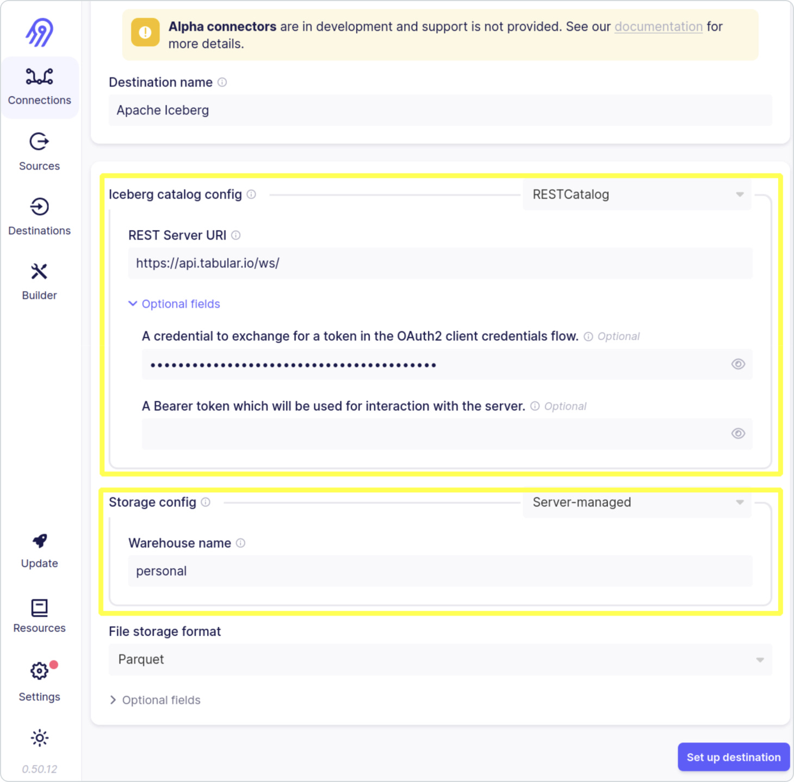This screenshot has height=782, width=794.
Task: Edit the Destination name field
Action: [440, 110]
